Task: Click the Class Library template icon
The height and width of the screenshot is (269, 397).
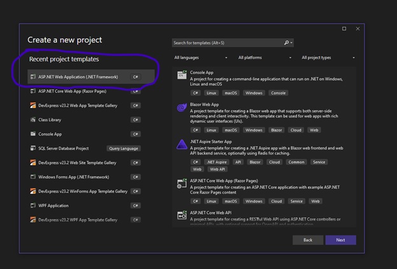Action: coord(33,120)
